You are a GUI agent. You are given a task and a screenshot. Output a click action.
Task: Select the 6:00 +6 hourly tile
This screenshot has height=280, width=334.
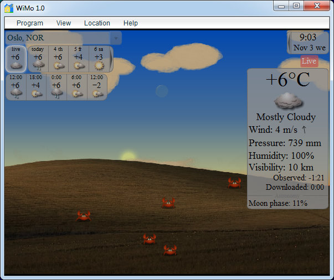point(77,87)
